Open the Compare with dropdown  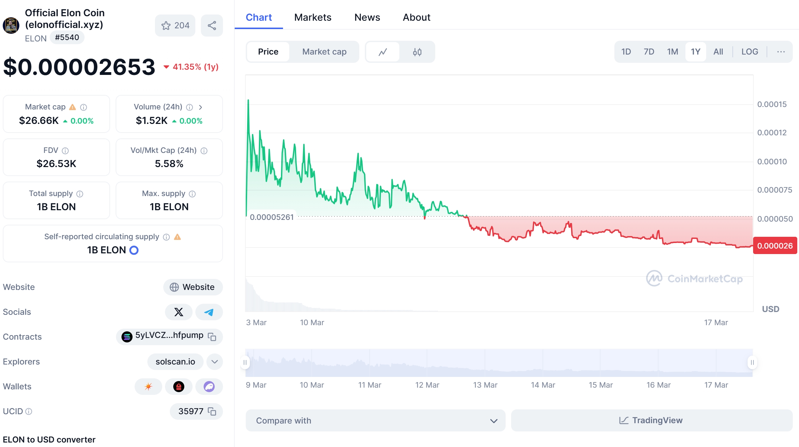[376, 420]
